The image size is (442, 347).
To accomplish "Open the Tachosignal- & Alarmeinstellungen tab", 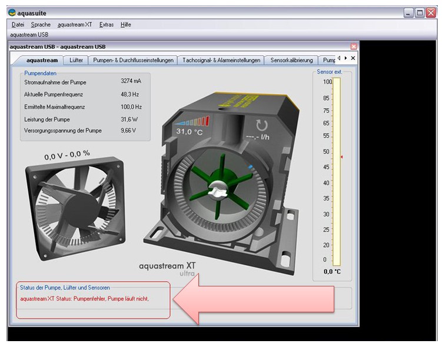I will [x=221, y=60].
